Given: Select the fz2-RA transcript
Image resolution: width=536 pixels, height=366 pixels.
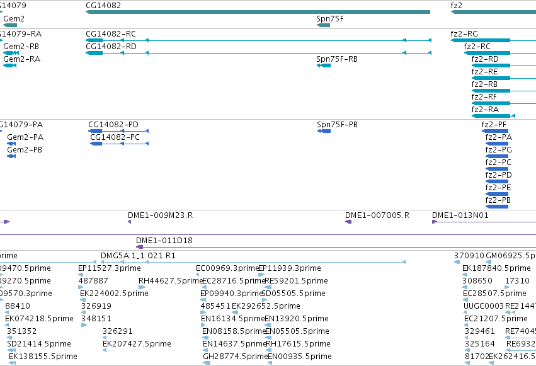Looking at the screenshot, I should coord(493,116).
